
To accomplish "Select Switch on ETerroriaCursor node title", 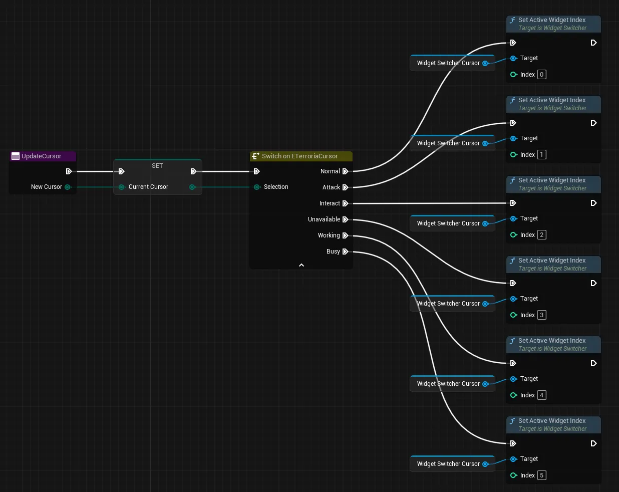I will [299, 156].
